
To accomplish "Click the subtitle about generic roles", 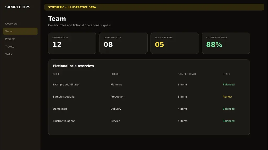I will (x=79, y=25).
